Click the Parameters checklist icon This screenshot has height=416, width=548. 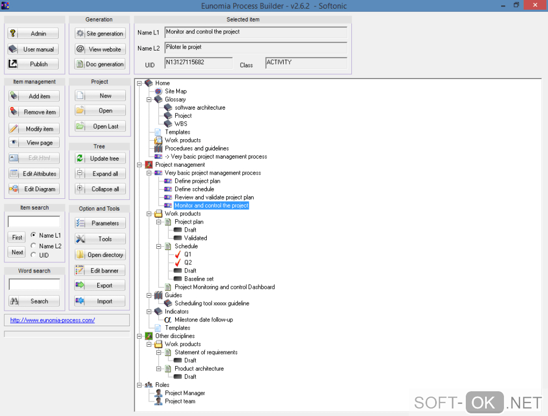[x=81, y=223]
